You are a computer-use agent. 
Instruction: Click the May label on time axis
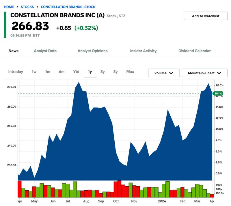pos(34,201)
